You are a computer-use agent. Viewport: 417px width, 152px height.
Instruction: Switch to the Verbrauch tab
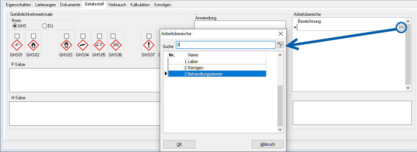click(x=117, y=5)
